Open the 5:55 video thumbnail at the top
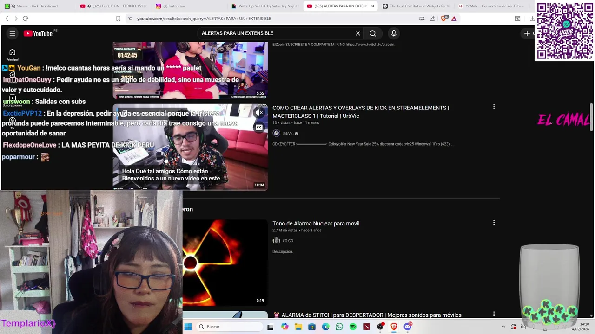The width and height of the screenshot is (595, 334). coord(190,70)
